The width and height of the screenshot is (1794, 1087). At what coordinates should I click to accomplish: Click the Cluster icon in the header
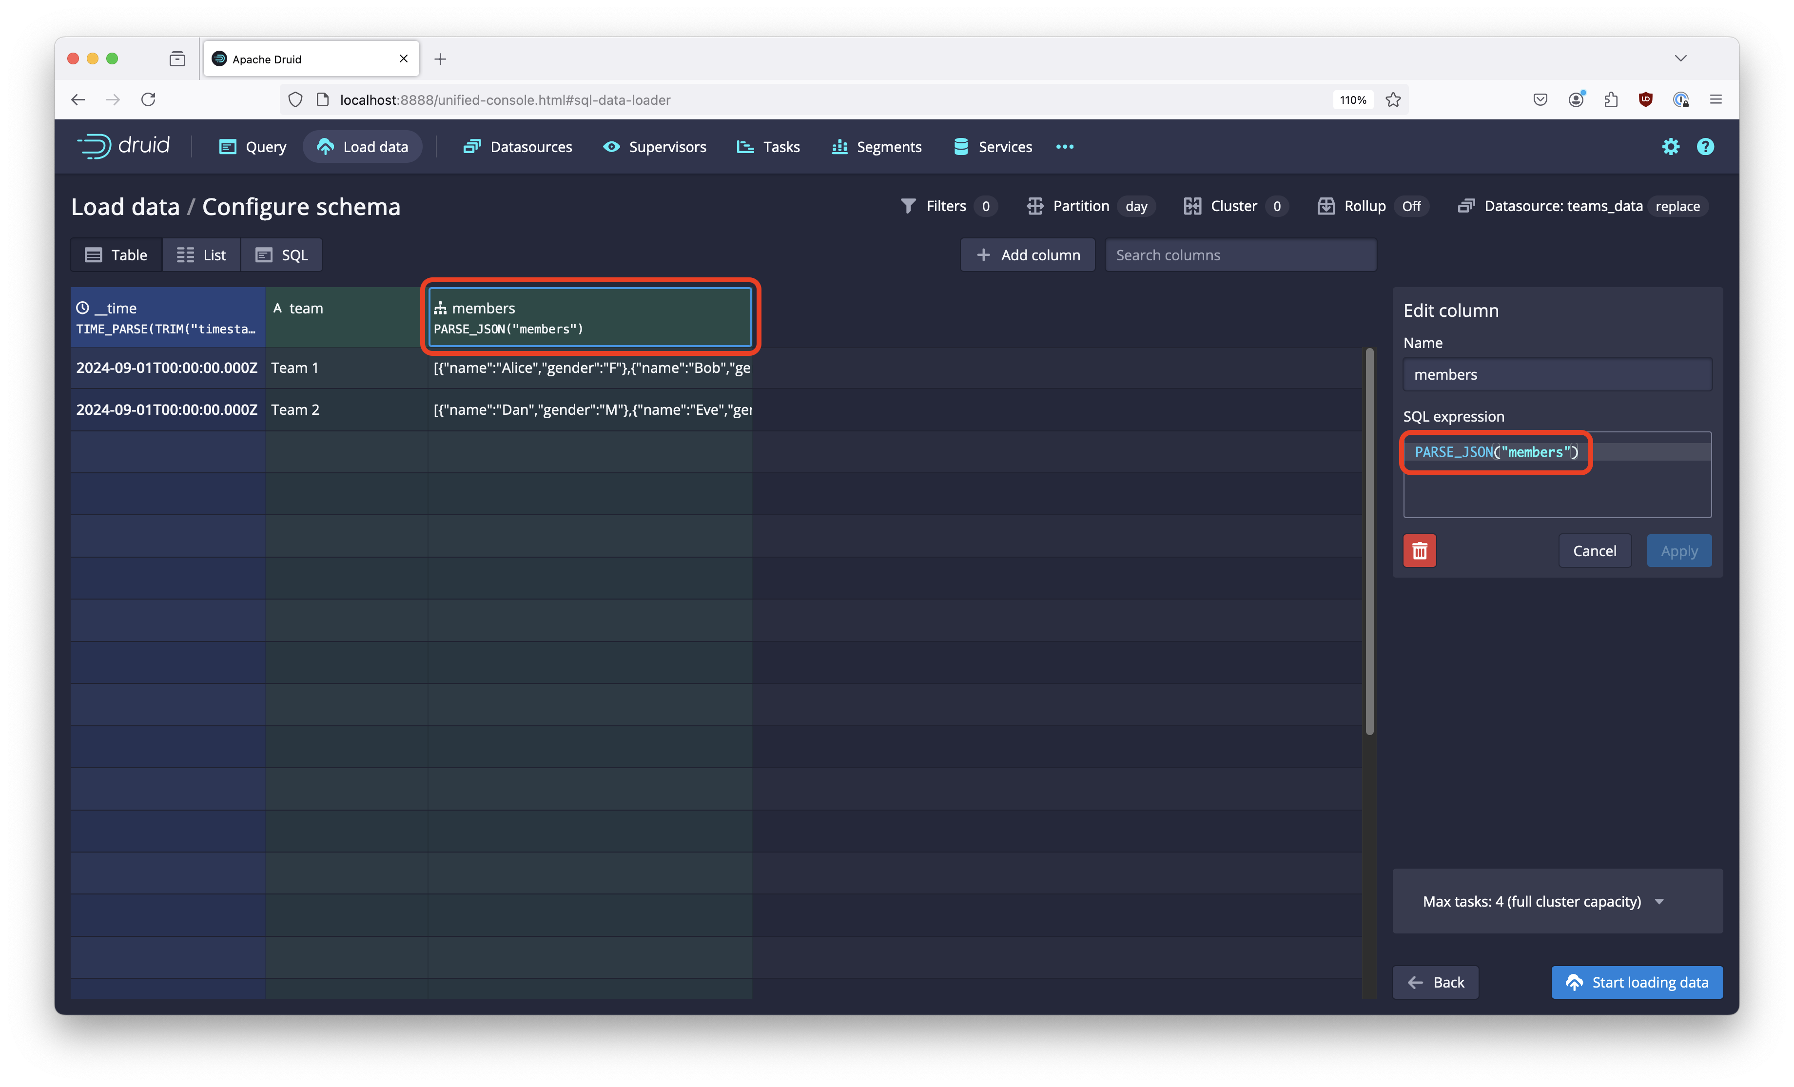1192,206
